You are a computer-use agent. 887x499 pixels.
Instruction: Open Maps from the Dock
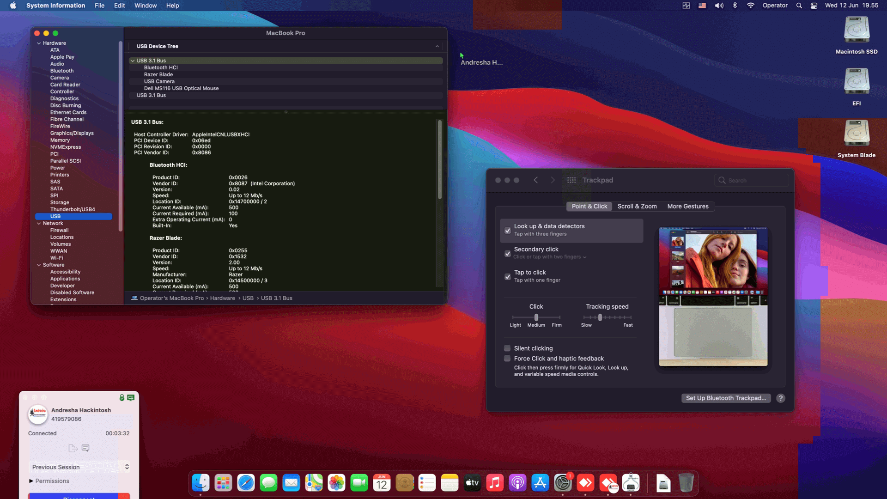314,483
